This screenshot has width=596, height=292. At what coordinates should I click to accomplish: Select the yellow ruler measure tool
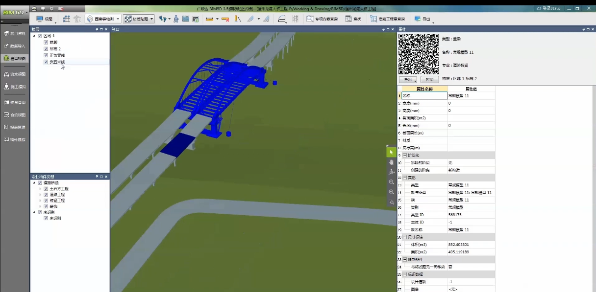coord(209,19)
